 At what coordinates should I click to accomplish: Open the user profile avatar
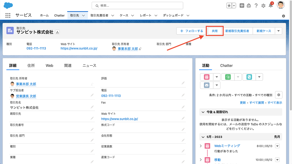pyautogui.click(x=280, y=5)
